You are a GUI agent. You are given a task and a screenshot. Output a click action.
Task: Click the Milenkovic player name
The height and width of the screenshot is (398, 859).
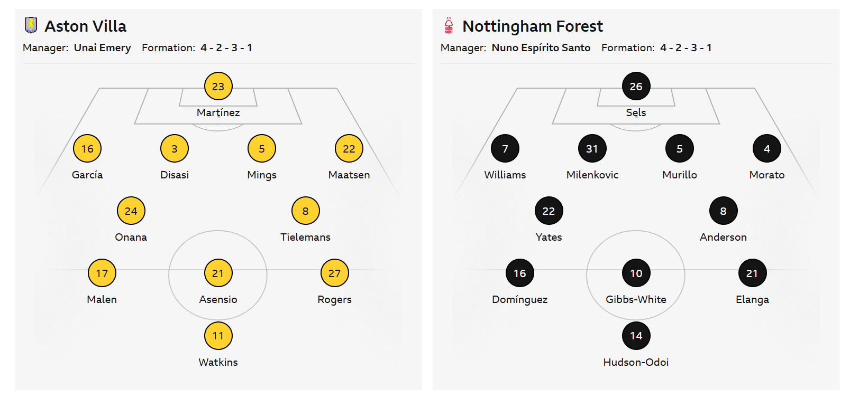click(x=592, y=175)
